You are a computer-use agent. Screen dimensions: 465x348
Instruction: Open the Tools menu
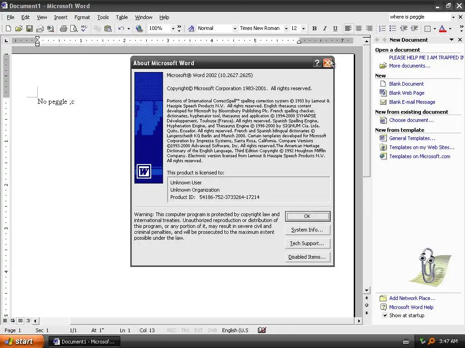[103, 17]
